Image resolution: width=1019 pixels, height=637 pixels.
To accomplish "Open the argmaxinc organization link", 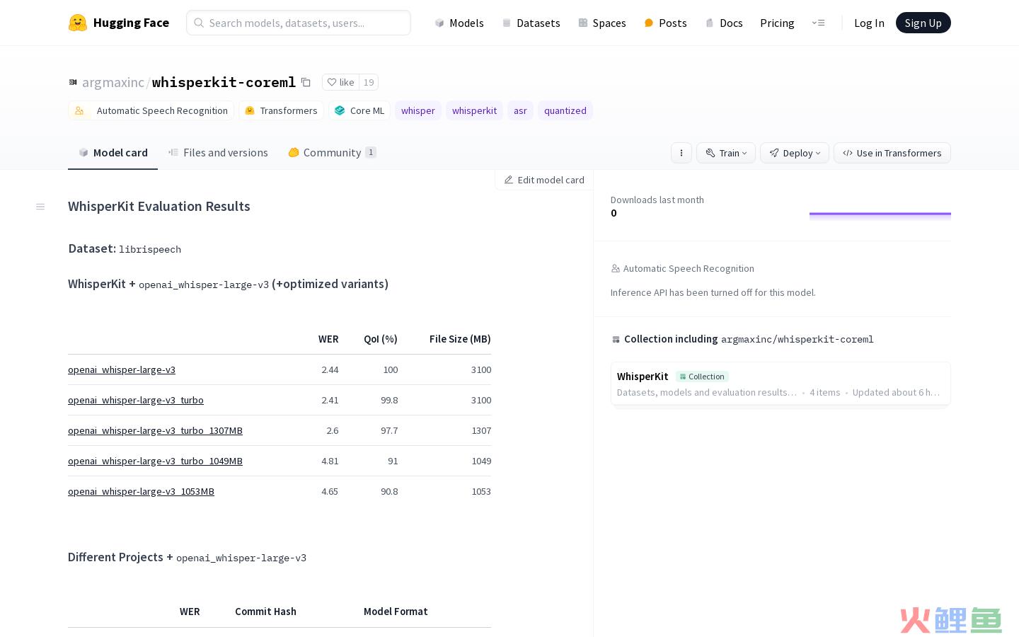I will pos(113,82).
